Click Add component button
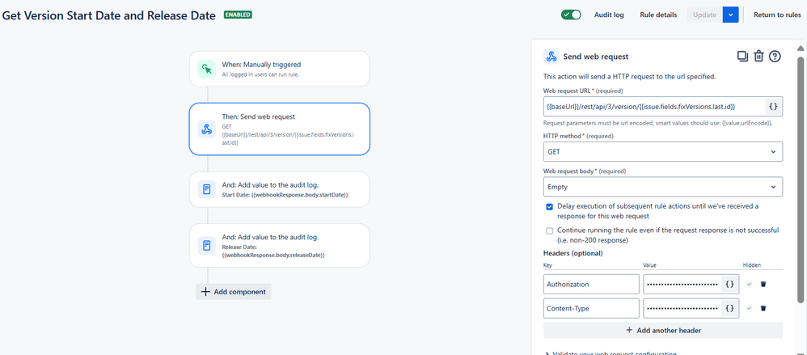807x355 pixels. click(x=233, y=292)
